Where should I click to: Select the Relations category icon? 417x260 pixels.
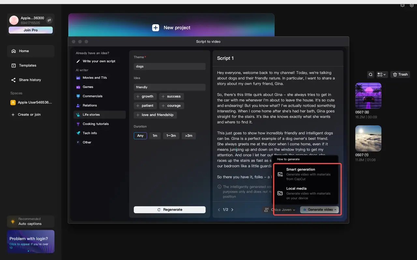(78, 105)
